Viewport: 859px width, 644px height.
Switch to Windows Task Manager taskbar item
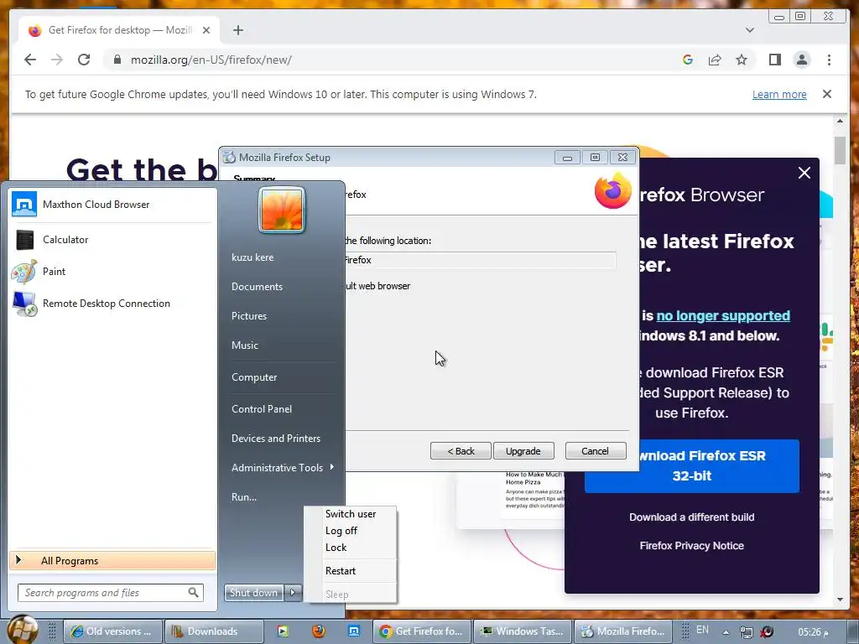(x=522, y=631)
